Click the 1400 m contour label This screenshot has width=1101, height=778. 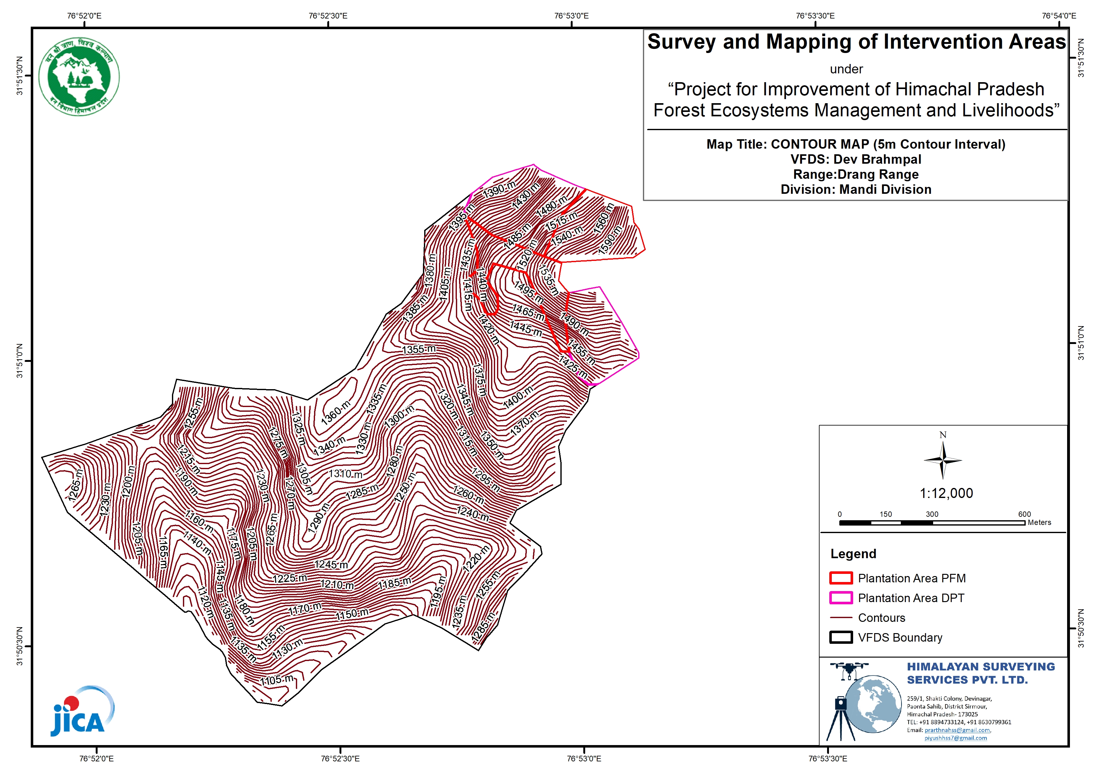click(x=518, y=397)
